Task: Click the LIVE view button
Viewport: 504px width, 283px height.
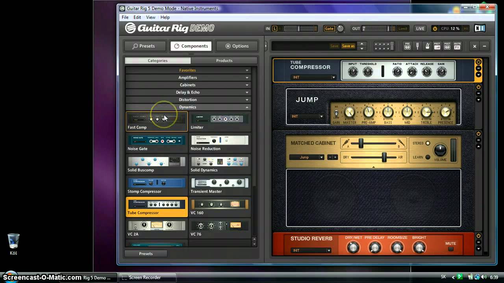Action: pos(420,29)
